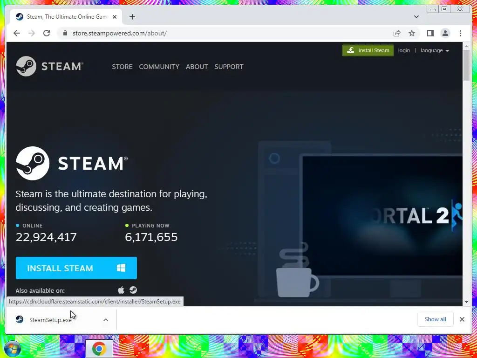This screenshot has width=477, height=358.
Task: Open the tab search chevron
Action: pyautogui.click(x=416, y=17)
